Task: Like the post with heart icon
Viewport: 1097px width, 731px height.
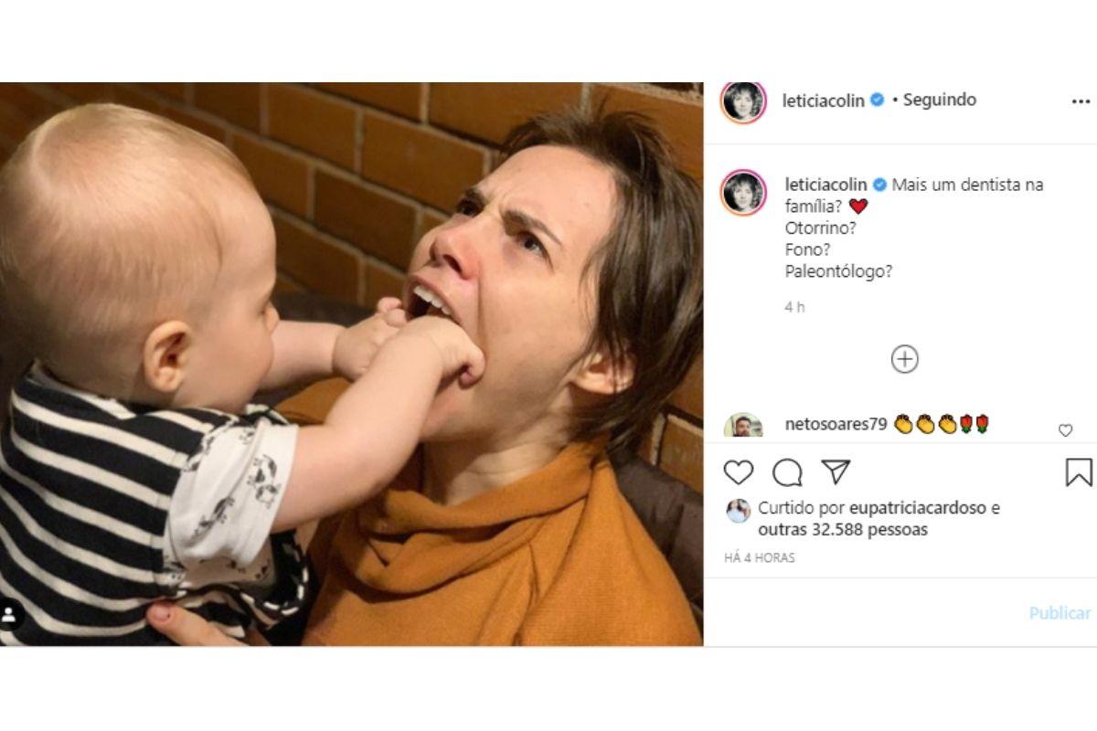Action: coord(739,472)
